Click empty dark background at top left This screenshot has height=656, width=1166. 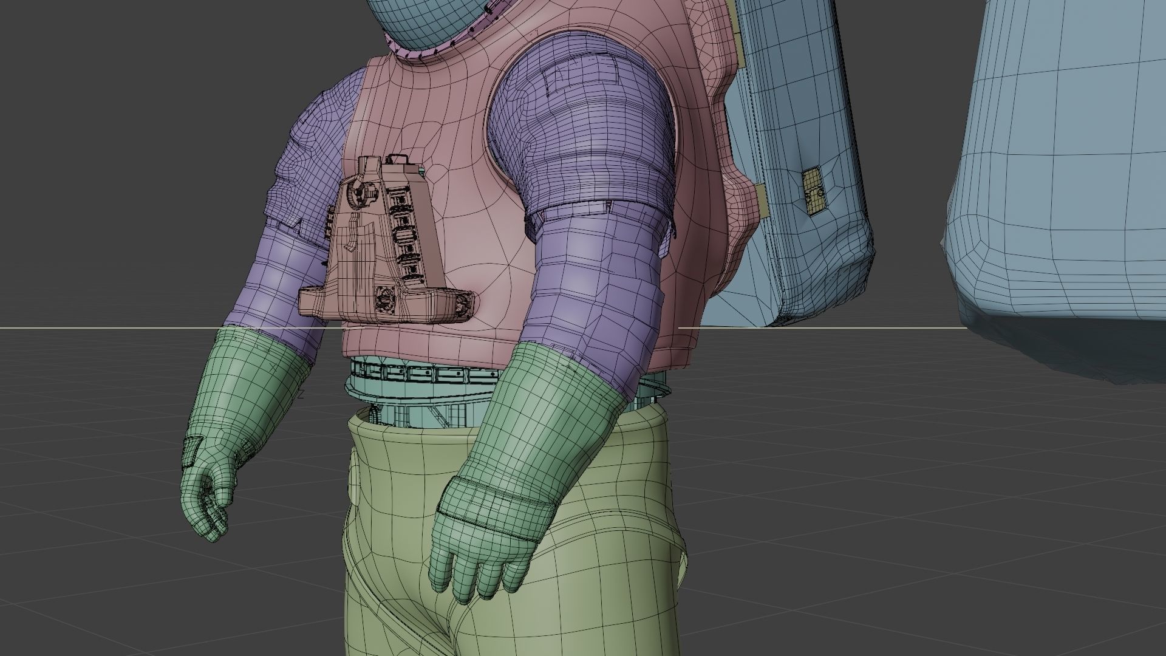click(x=121, y=91)
